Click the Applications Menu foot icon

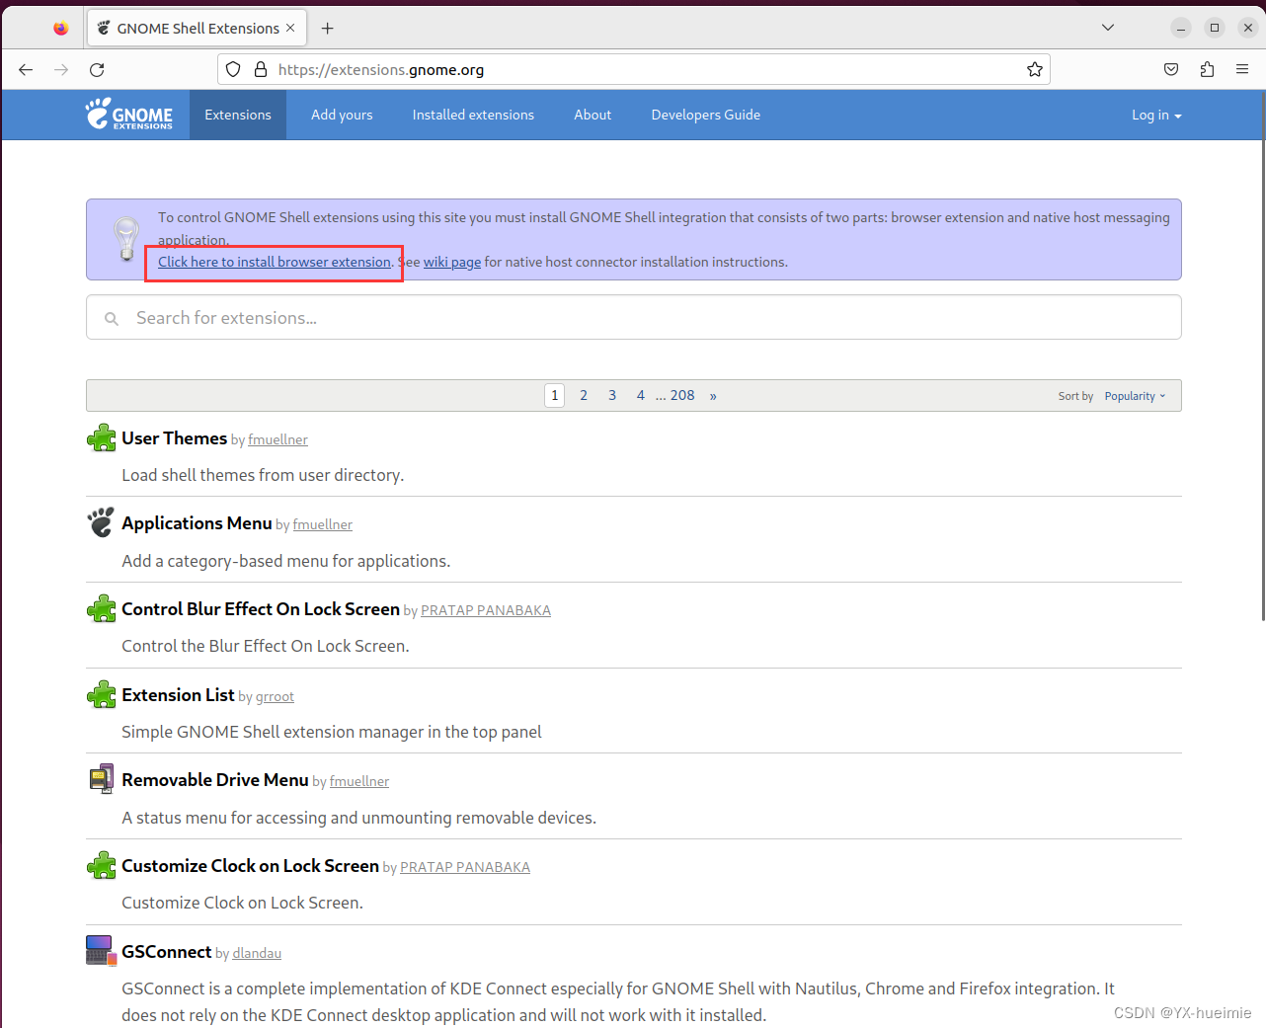tap(102, 522)
